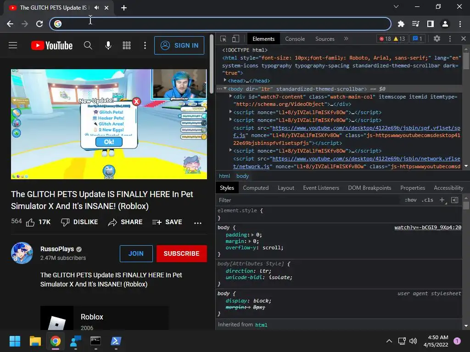The width and height of the screenshot is (470, 352).
Task: Toggle the device toolbar in DevTools
Action: [235, 38]
